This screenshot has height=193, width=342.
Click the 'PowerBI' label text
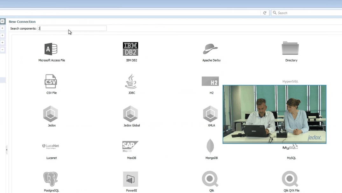click(x=131, y=190)
